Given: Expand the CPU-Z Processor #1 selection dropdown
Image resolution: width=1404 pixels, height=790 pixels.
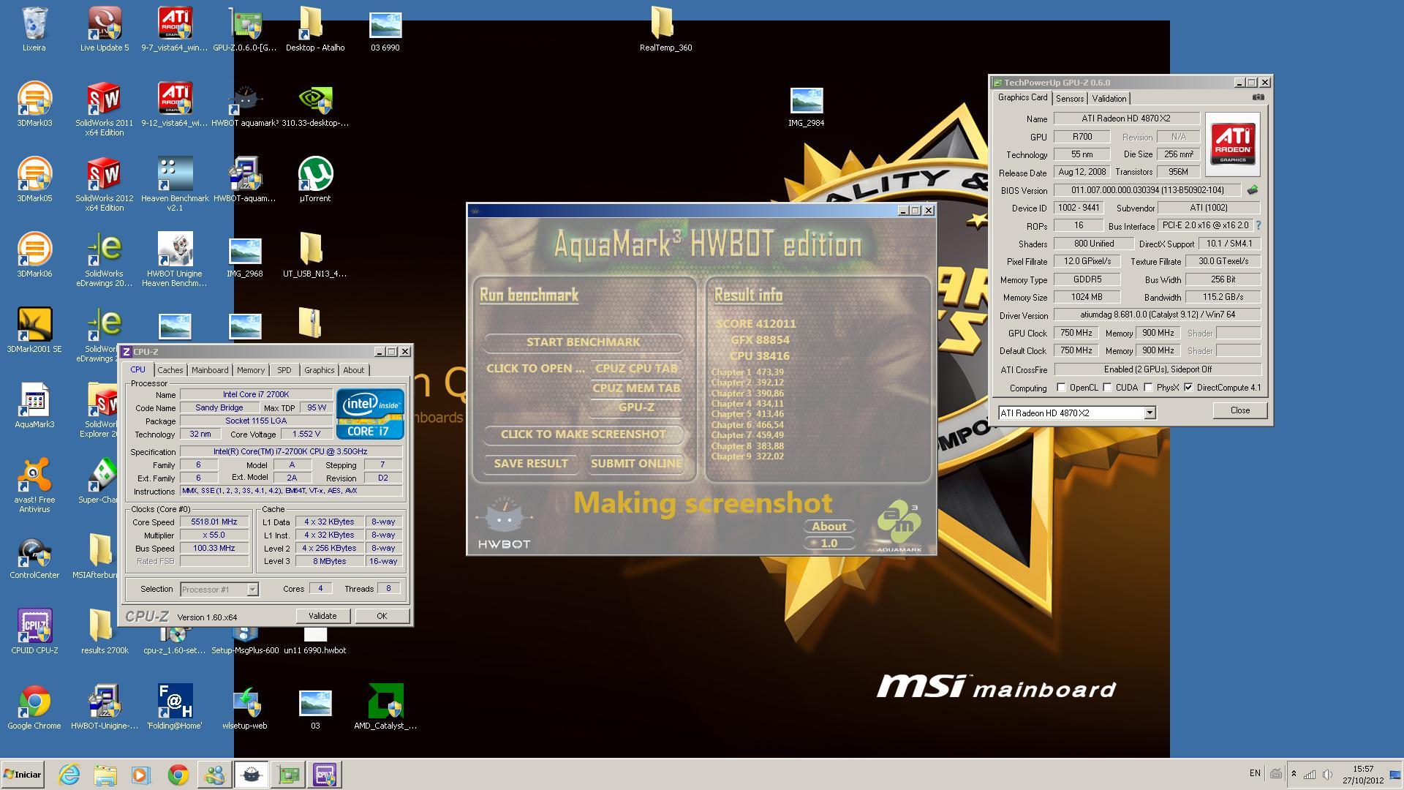Looking at the screenshot, I should 252,589.
